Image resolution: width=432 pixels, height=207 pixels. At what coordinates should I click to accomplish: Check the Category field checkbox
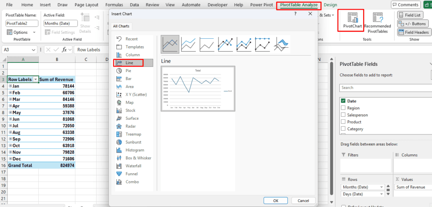[343, 129]
